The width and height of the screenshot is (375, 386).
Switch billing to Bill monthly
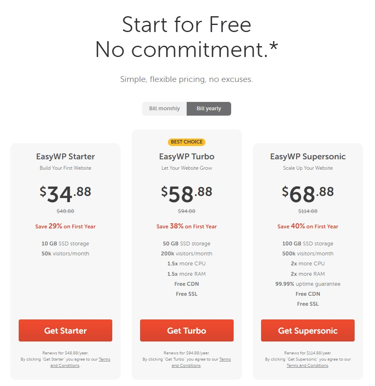click(164, 109)
